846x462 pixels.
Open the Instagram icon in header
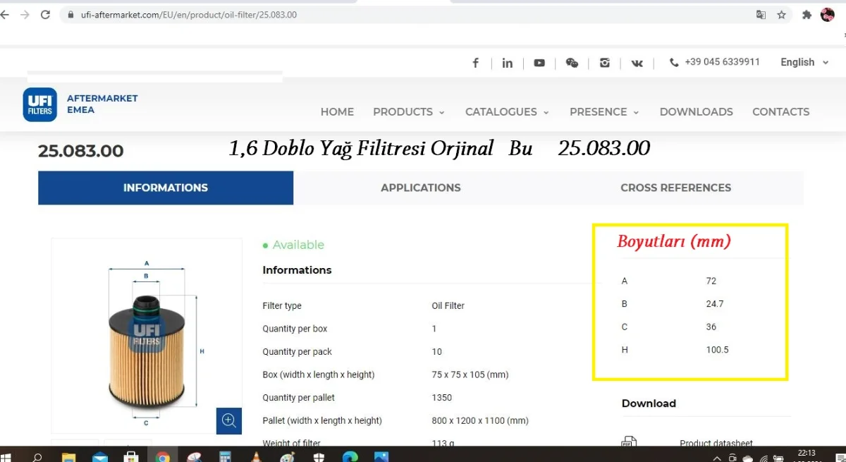pos(605,63)
